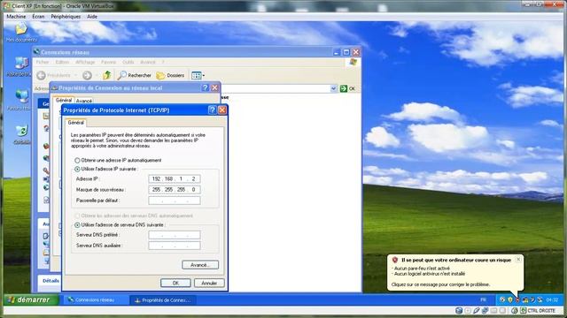Select Utiliser l'adresse IP suivante

(x=77, y=169)
